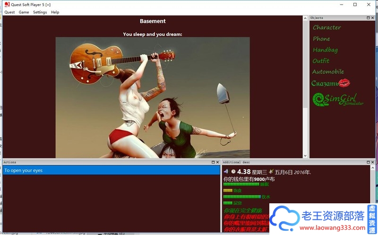The width and height of the screenshot is (378, 235).
Task: Open the Help menu
Action: point(55,12)
